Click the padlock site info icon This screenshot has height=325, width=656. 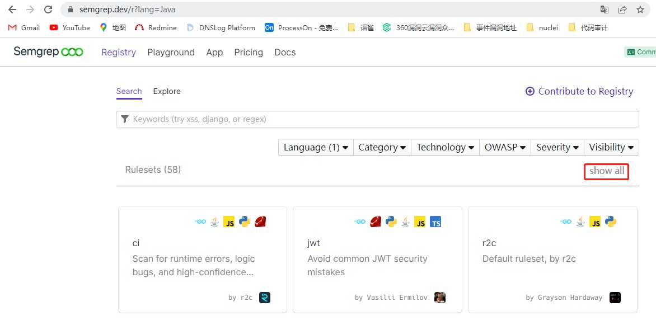pos(71,9)
